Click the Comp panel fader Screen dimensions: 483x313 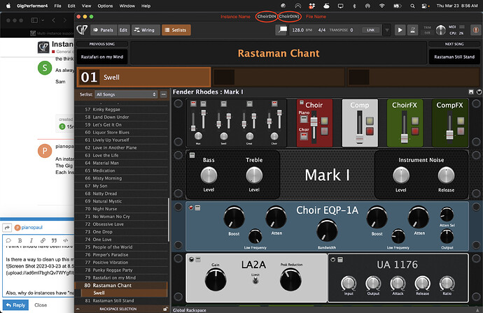[360, 138]
